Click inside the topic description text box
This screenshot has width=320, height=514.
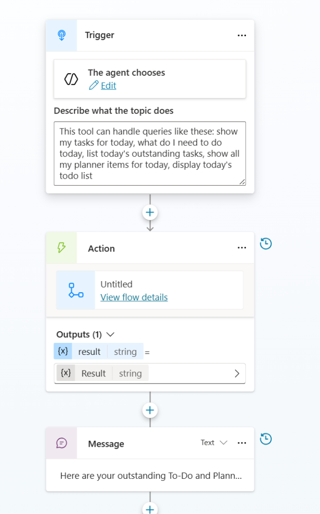coord(149,154)
